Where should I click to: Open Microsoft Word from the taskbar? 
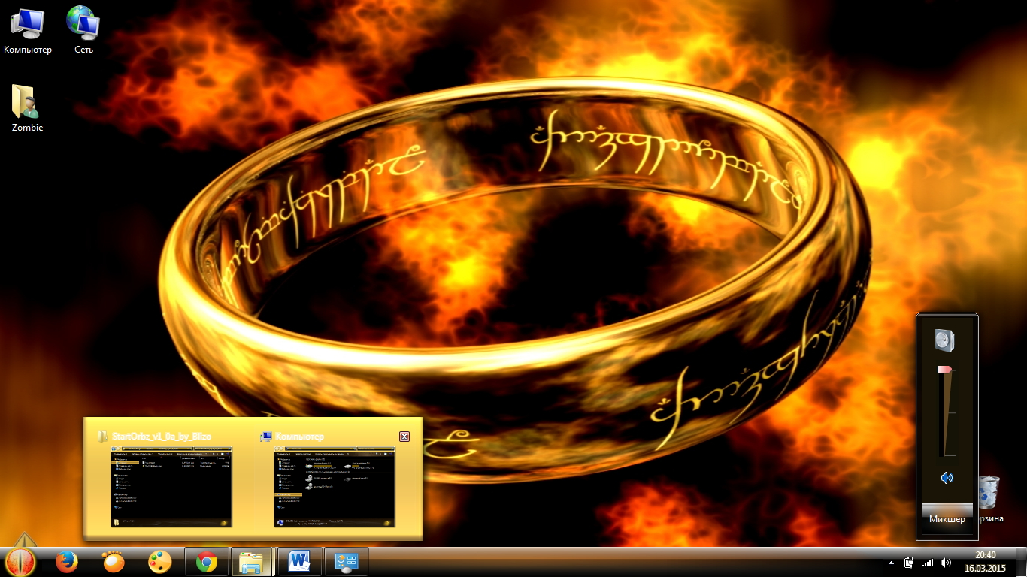(300, 562)
